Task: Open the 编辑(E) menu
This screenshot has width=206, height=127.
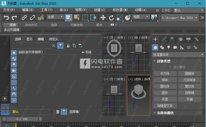Action: coord(28,10)
